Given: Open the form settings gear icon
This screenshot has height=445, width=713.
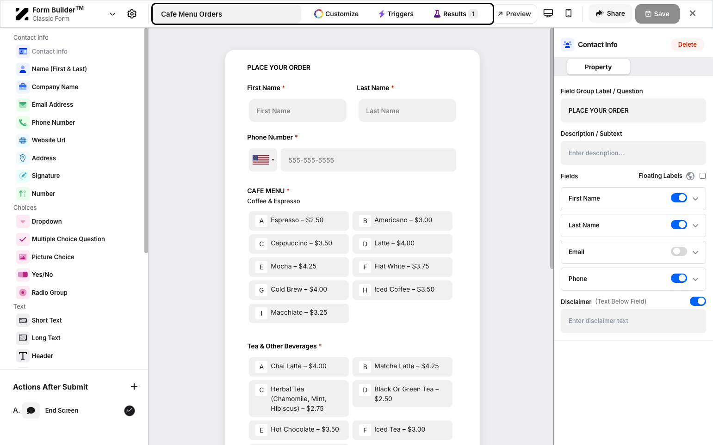Looking at the screenshot, I should point(132,14).
